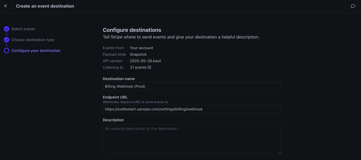Click the Endpoint URL label
This screenshot has height=160, width=361.
[x=115, y=97]
